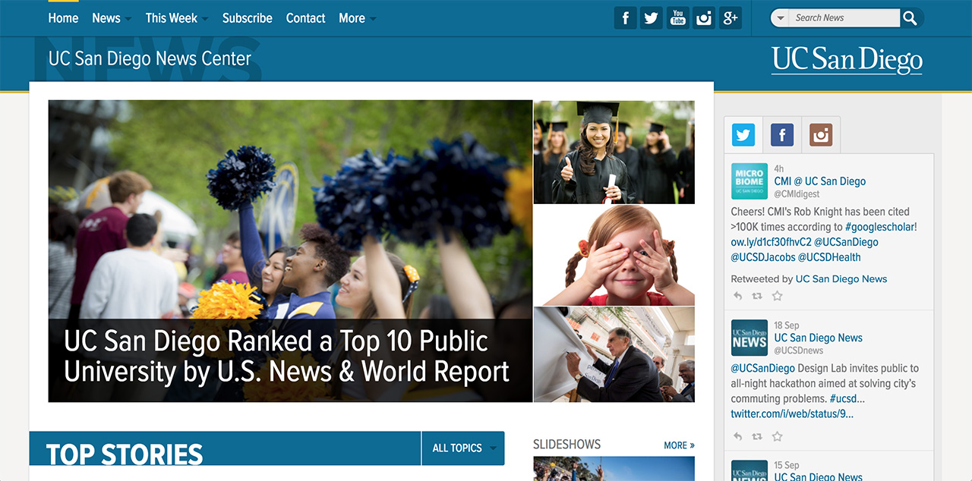The width and height of the screenshot is (972, 481).
Task: Open the @UCSDHealth mention
Action: click(828, 257)
